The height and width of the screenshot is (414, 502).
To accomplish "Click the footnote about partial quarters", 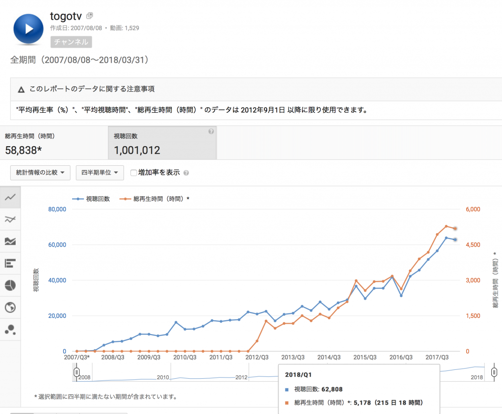I will pyautogui.click(x=106, y=397).
